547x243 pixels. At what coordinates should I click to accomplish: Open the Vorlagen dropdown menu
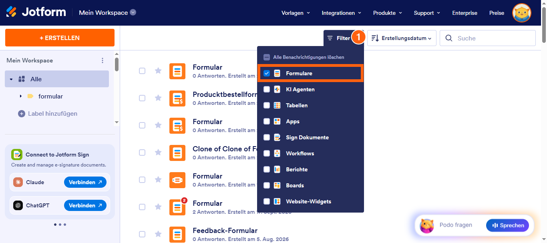click(x=296, y=13)
